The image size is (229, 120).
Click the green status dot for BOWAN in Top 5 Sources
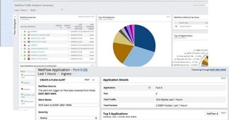click(22, 83)
